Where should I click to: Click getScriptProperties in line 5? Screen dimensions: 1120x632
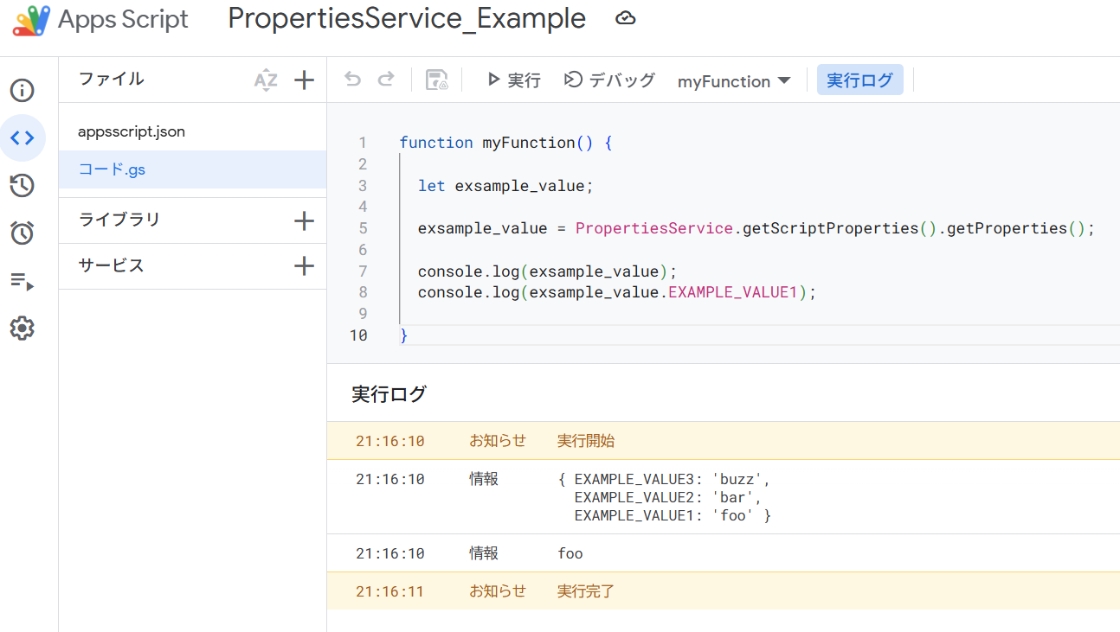(830, 228)
